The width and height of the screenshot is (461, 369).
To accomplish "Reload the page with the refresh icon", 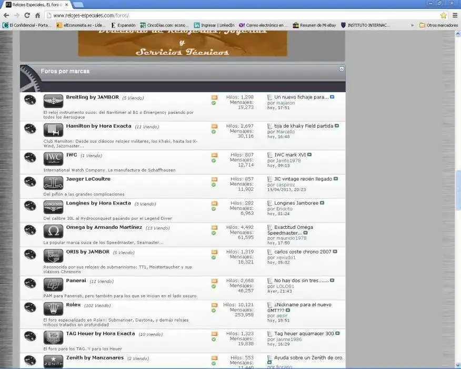I will (x=27, y=15).
